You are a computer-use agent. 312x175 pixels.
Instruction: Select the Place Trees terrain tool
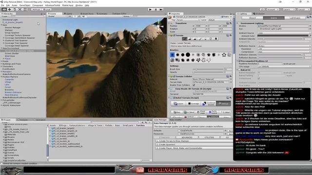(206, 39)
